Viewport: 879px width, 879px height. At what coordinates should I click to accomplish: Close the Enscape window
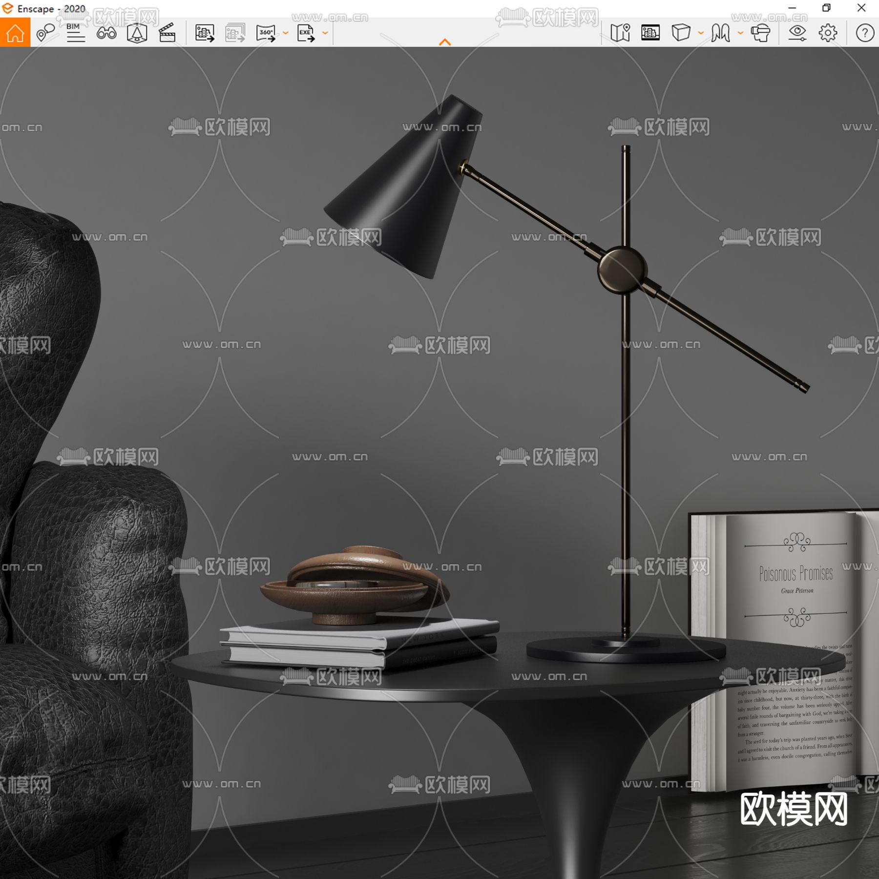(861, 8)
